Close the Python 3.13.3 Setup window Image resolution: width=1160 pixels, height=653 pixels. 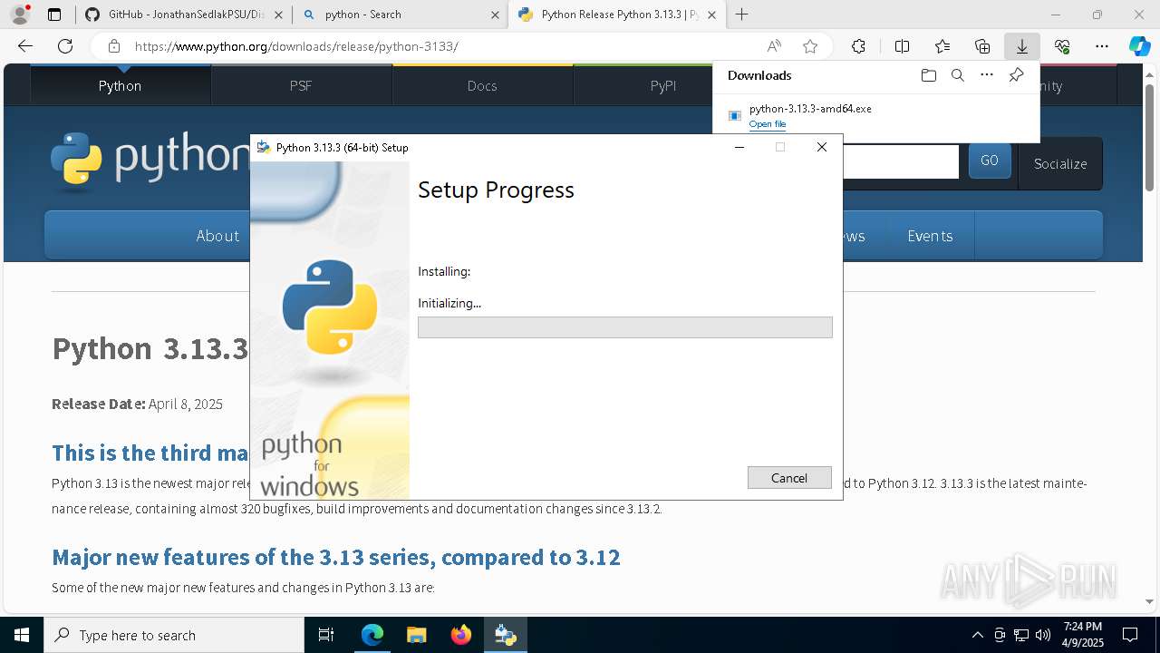pos(822,147)
